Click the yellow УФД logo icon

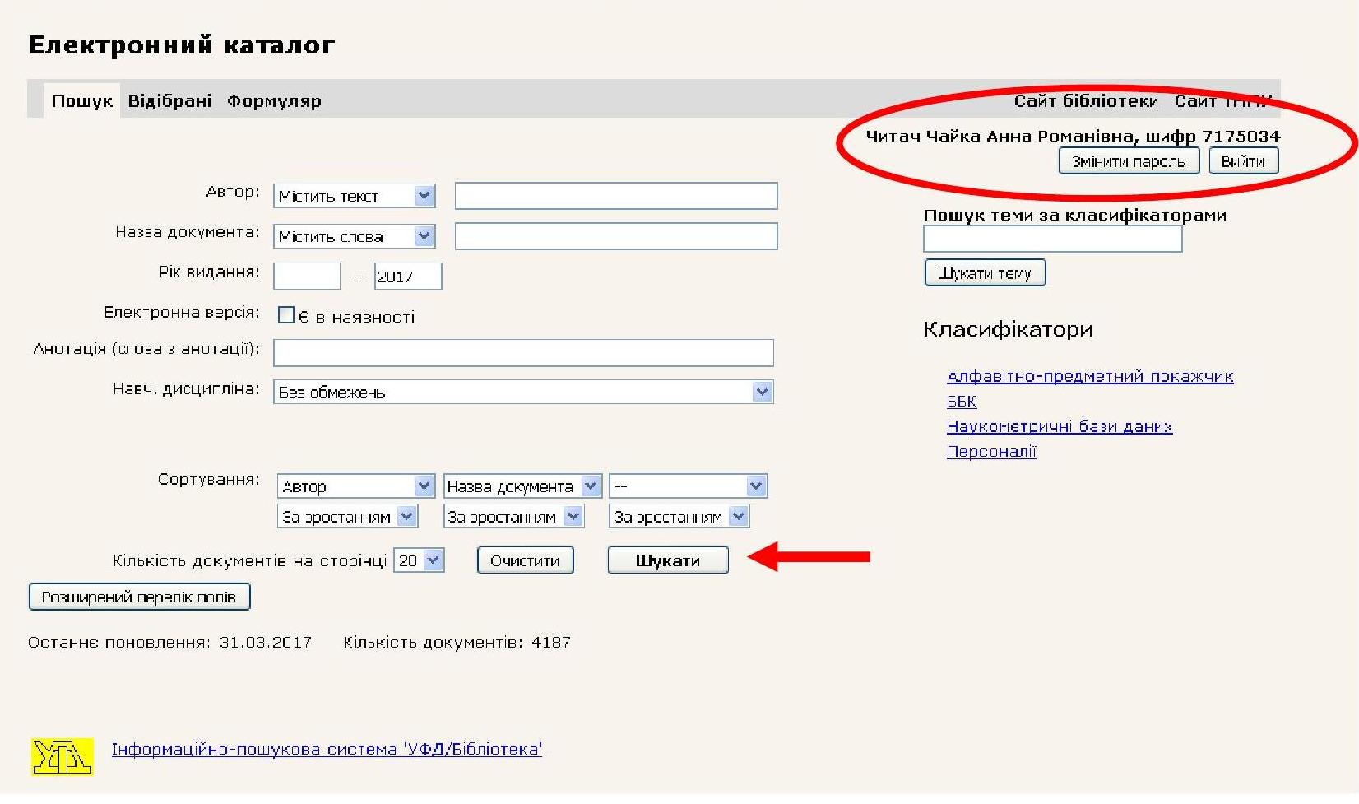pos(62,757)
